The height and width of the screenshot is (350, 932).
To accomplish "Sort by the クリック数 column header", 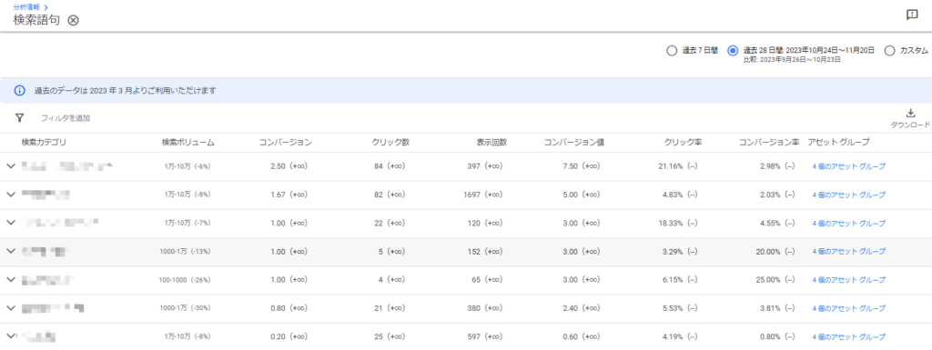I will 390,143.
